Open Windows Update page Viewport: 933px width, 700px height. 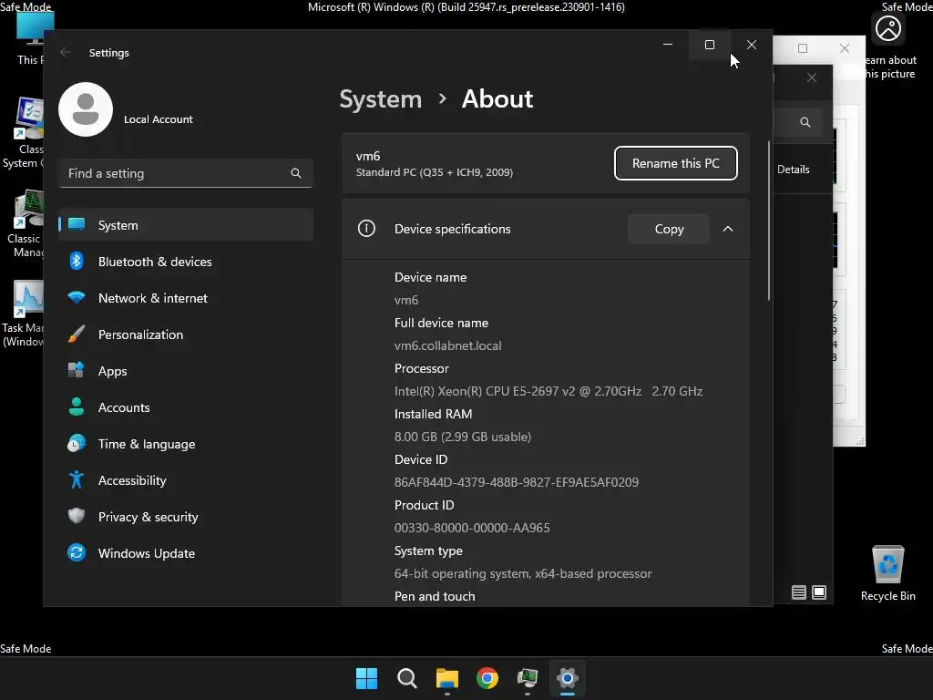coord(186,553)
